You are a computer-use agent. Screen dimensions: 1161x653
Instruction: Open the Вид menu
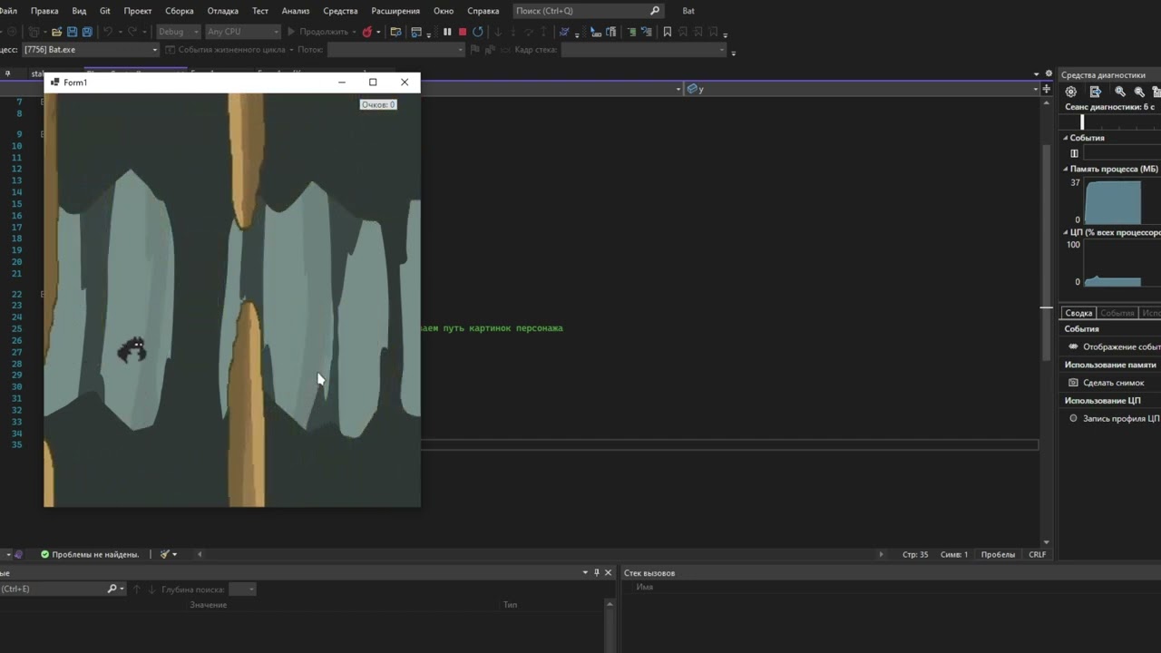[x=79, y=11]
